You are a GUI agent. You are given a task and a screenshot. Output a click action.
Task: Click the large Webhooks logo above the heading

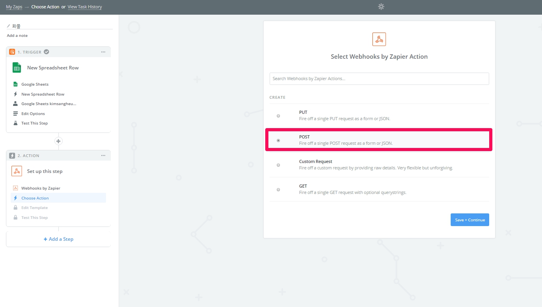[x=379, y=39]
